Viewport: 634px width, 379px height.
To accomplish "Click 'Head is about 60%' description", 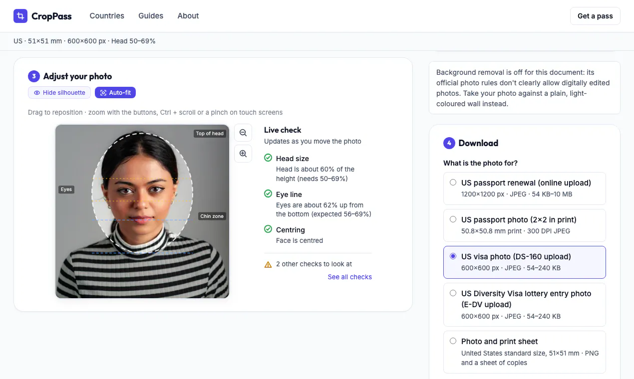I will [x=316, y=174].
